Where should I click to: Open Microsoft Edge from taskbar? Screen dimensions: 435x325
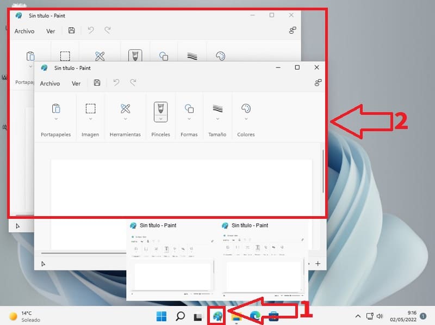click(255, 316)
